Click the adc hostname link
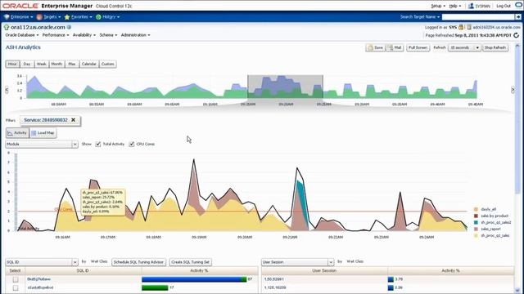This screenshot has height=294, width=524. point(496,27)
